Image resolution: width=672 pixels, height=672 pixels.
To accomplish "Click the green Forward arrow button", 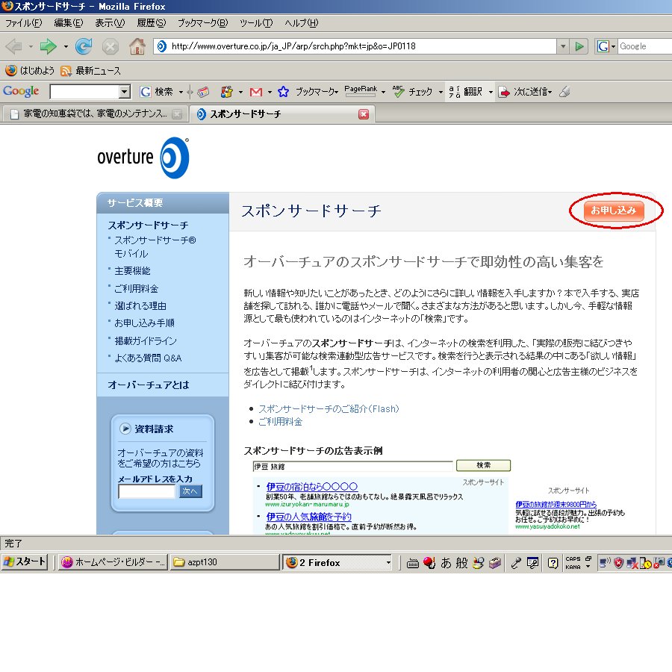I will click(x=48, y=46).
